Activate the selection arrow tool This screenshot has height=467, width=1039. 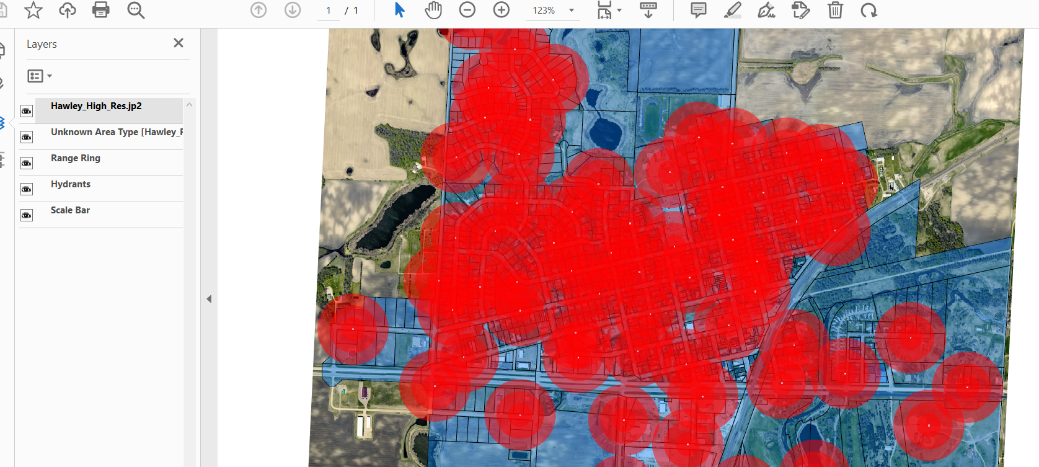[400, 10]
